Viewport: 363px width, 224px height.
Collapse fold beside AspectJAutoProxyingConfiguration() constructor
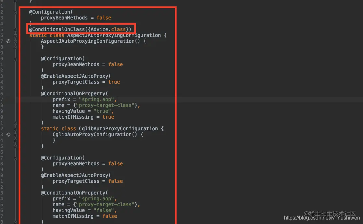pyautogui.click(x=15, y=41)
